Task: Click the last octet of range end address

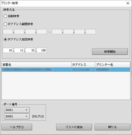Action: point(91,32)
